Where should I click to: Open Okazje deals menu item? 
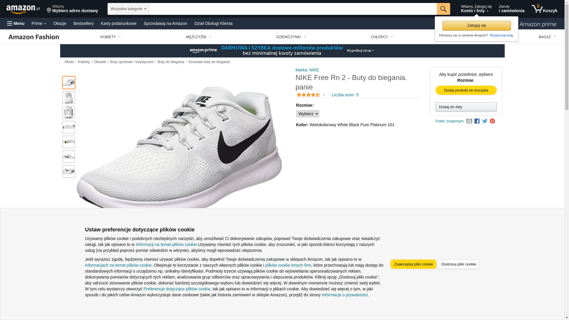[60, 23]
